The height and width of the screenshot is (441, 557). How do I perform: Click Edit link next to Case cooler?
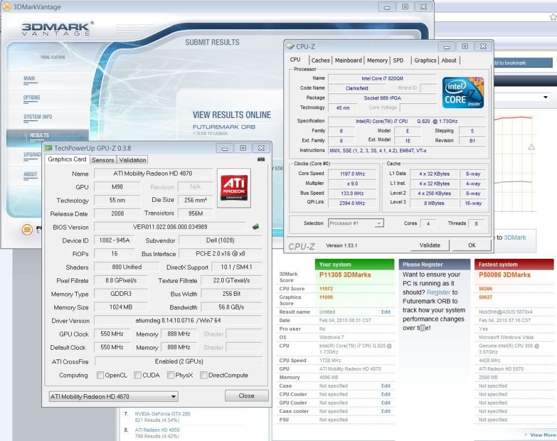pos(386,411)
